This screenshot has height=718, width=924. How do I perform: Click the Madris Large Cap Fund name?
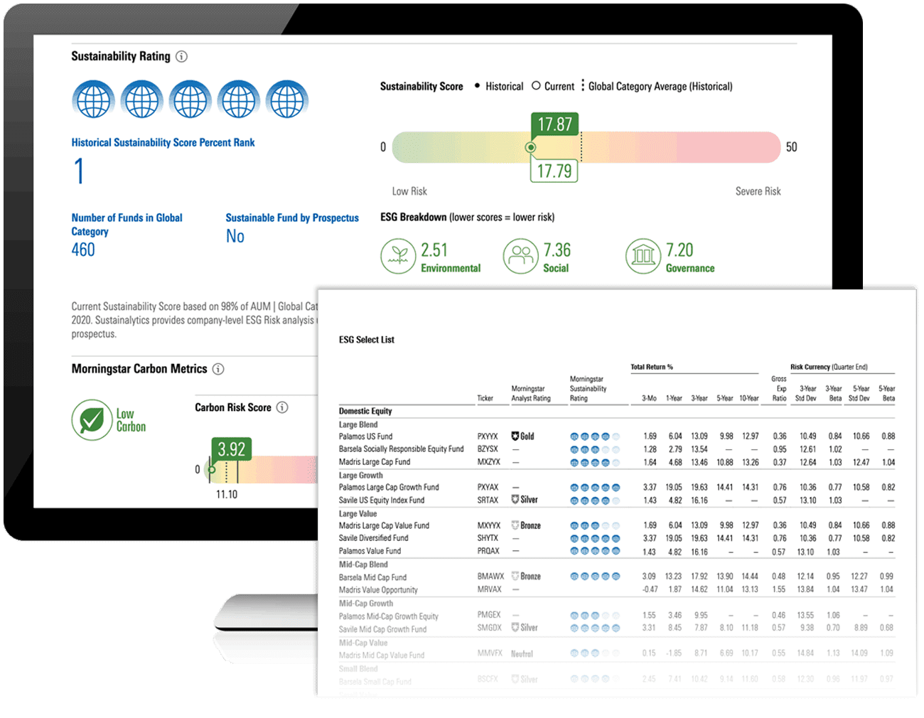(x=374, y=462)
